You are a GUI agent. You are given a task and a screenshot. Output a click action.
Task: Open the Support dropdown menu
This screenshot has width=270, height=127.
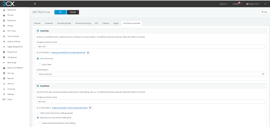(x=223, y=4)
